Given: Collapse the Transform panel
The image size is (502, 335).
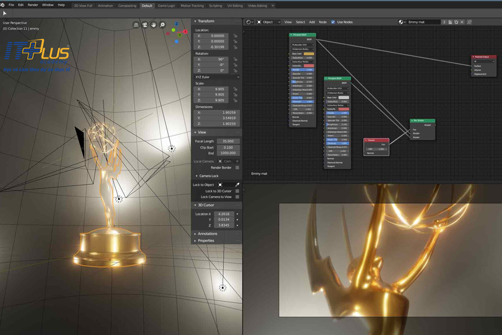Looking at the screenshot, I should click(x=206, y=21).
